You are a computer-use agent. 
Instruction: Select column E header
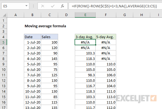85,15
